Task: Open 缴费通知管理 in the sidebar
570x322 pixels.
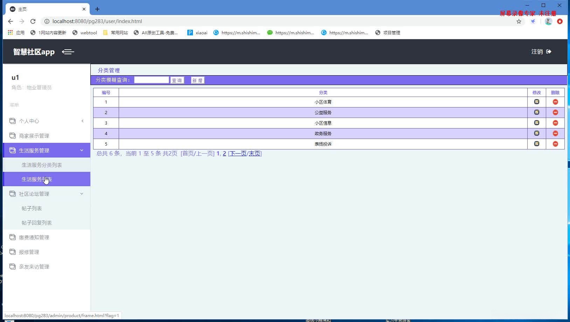Action: [x=47, y=237]
